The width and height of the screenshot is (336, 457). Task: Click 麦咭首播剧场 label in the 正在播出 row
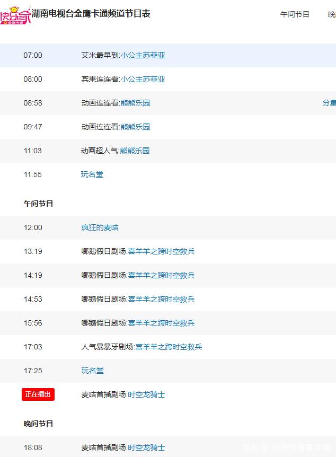(x=104, y=394)
